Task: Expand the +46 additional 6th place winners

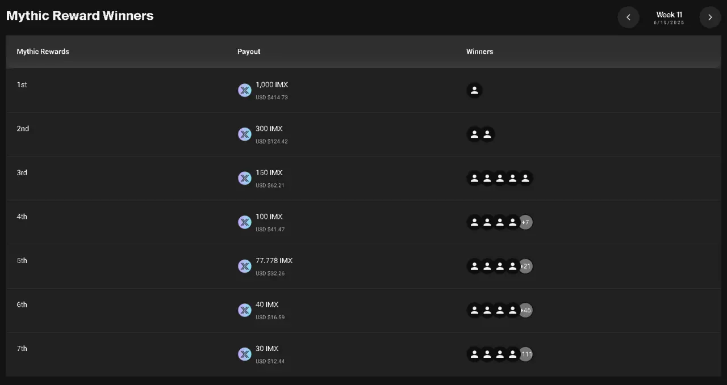Action: (525, 310)
